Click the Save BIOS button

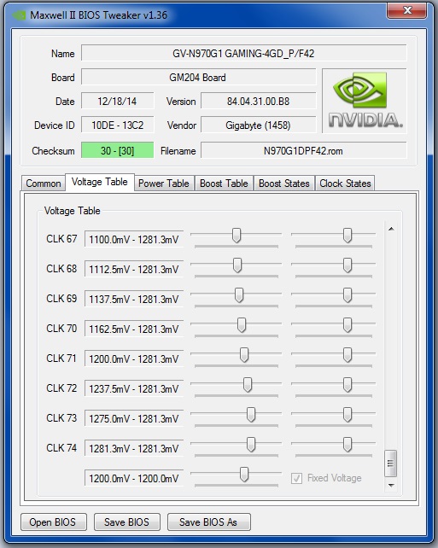(x=127, y=522)
